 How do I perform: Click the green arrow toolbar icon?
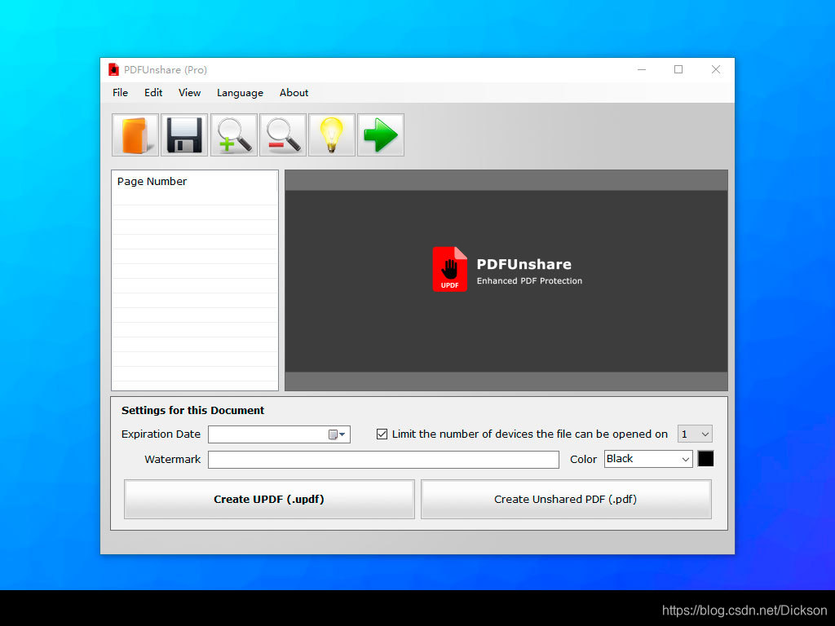381,135
